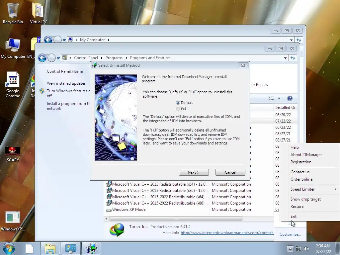The width and height of the screenshot is (340, 255).
Task: Select the Full uninstall option
Action: click(x=181, y=109)
